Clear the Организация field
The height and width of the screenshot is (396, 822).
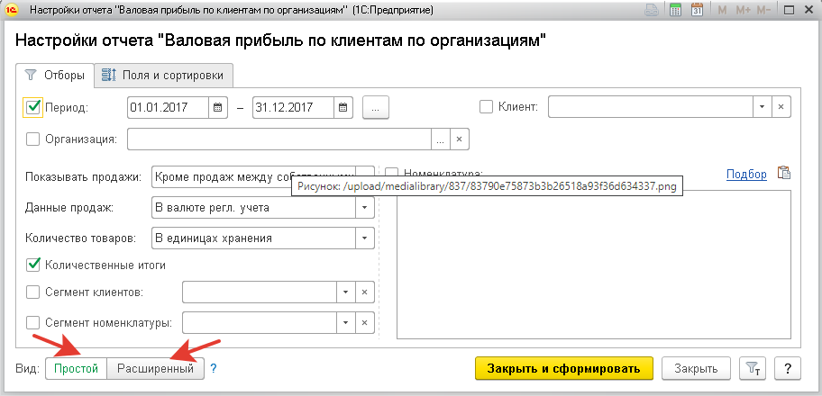[460, 139]
